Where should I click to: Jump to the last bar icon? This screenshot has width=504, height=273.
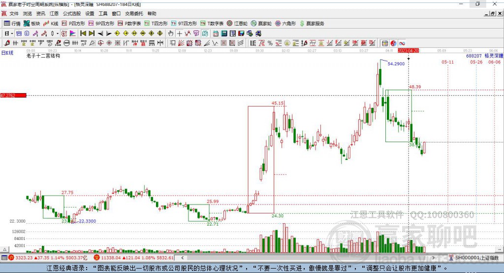92,34
